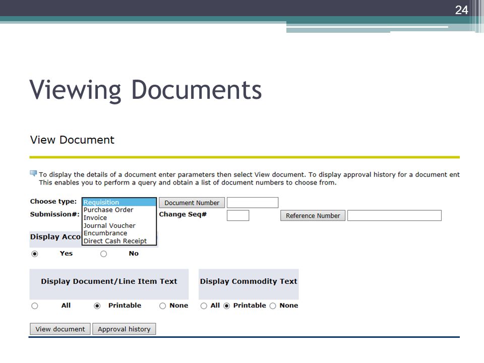The image size is (484, 363).
Task: Focus the Reference Number input box
Action: point(394,215)
